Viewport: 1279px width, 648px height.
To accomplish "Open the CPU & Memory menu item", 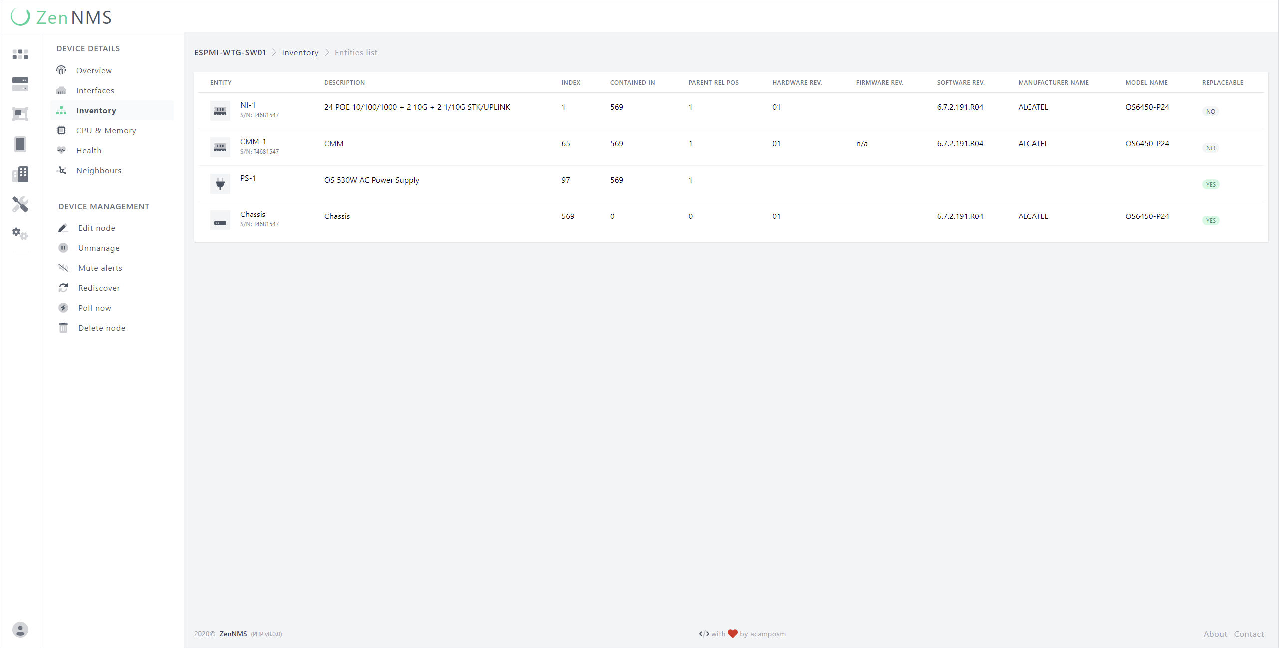I will (x=112, y=130).
